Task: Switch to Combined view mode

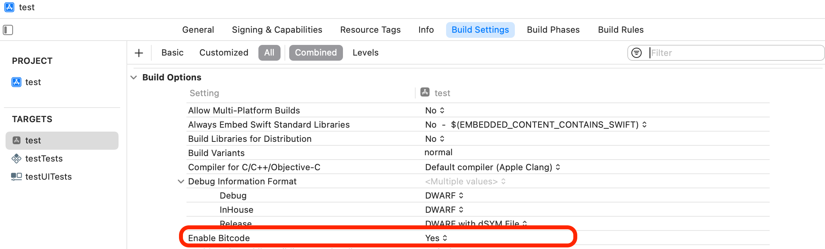Action: click(316, 53)
